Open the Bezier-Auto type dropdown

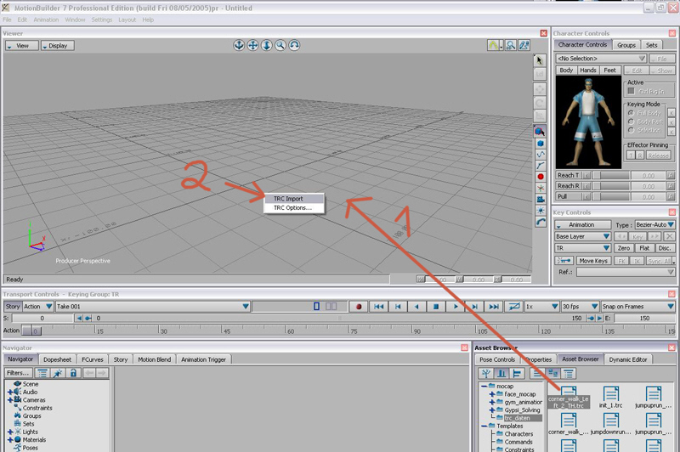654,225
